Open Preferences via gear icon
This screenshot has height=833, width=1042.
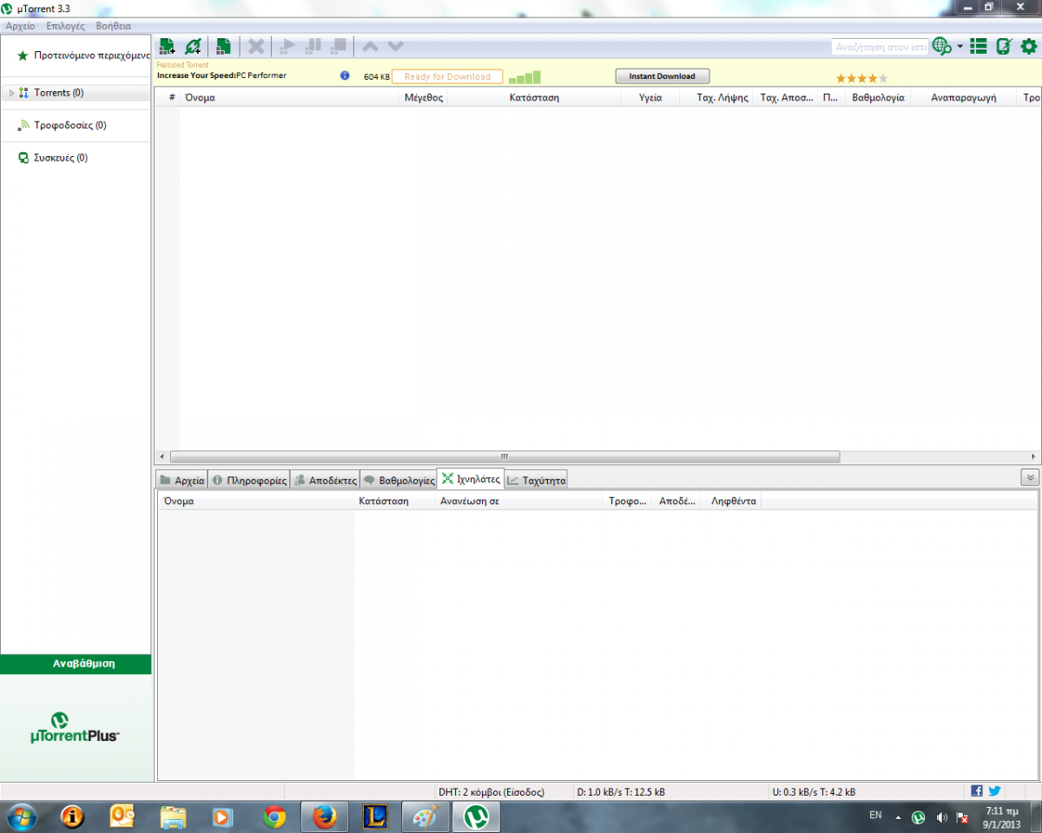click(x=1029, y=47)
